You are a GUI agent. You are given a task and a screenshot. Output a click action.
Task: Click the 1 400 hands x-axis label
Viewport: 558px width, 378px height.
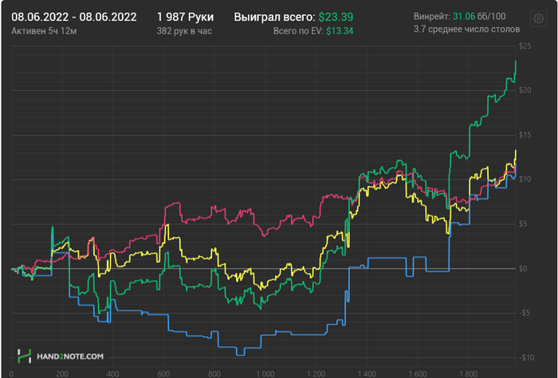367,374
